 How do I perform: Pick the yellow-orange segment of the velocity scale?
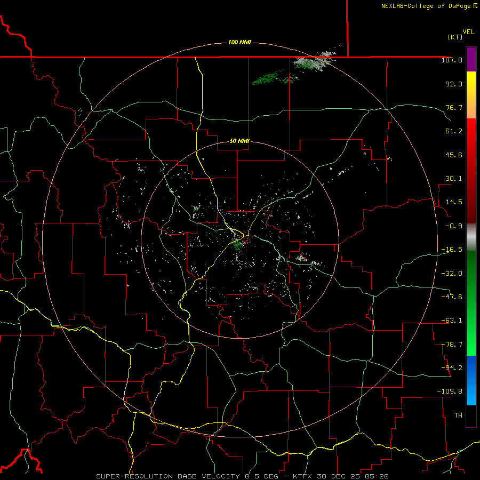(471, 95)
